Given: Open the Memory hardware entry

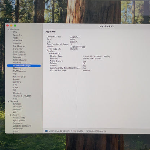Looking at the screenshot, I should pyautogui.click(x=17, y=68).
